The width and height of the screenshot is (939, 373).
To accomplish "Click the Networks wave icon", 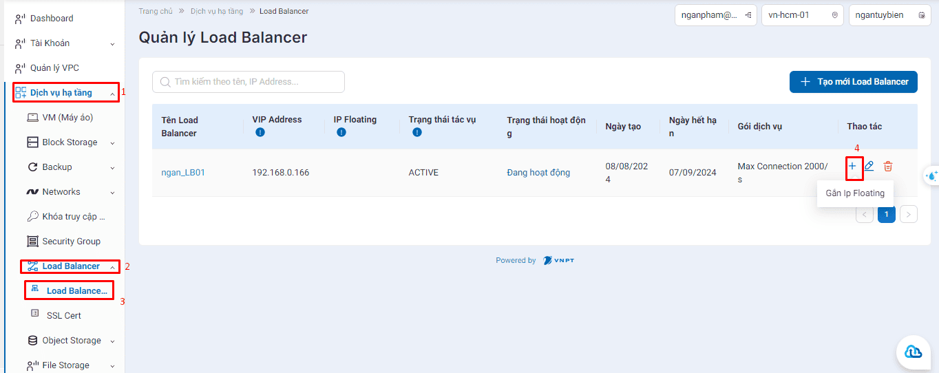I will coord(32,192).
